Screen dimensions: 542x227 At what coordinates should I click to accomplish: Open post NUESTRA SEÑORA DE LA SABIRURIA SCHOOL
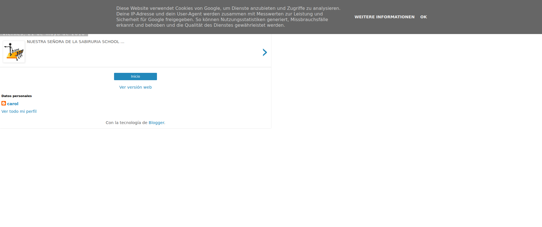click(75, 42)
